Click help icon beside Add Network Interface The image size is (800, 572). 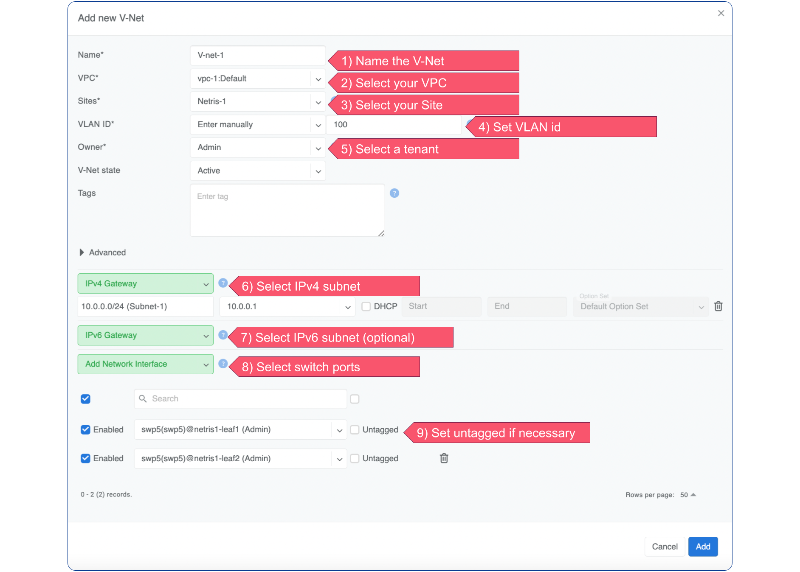click(x=223, y=364)
